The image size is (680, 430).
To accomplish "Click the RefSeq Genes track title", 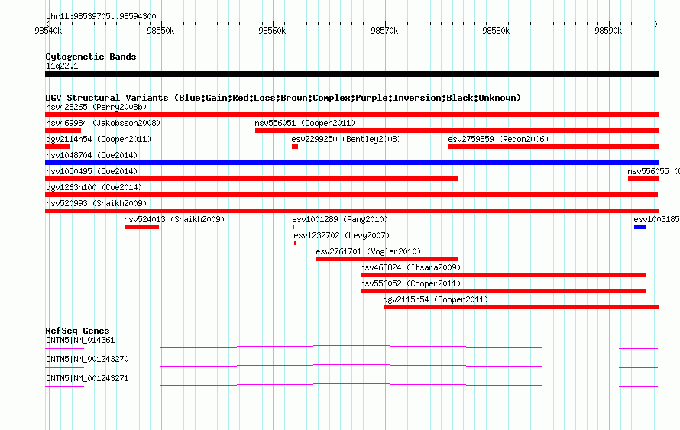I will [77, 331].
